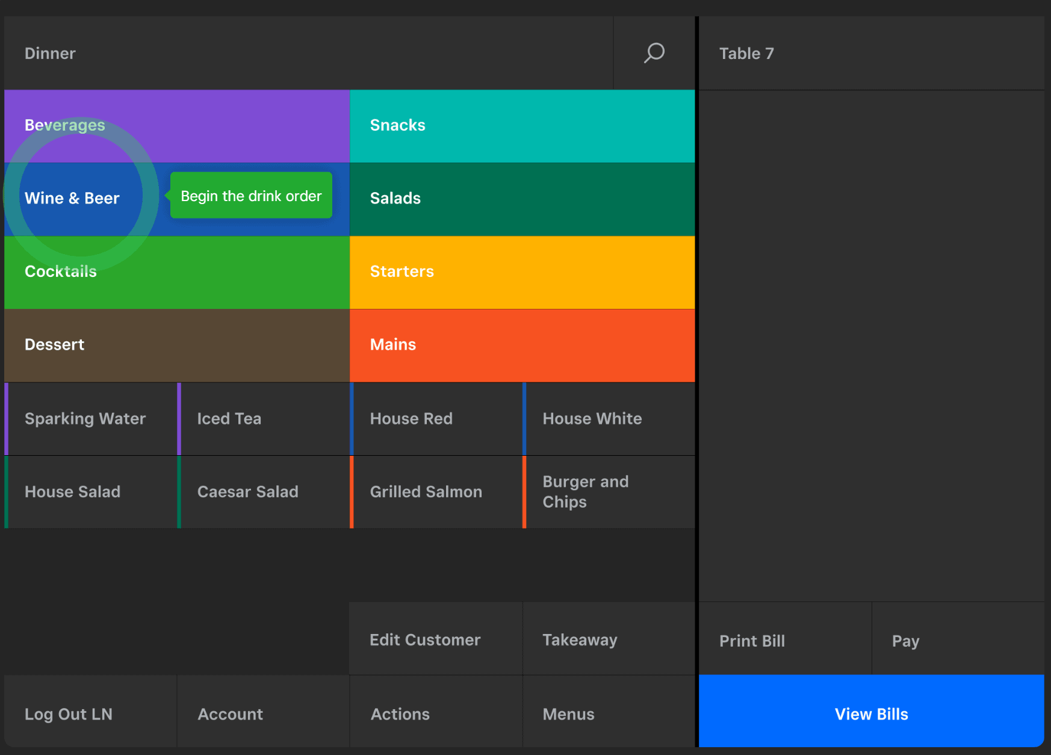Open the Snacks category tile
This screenshot has width=1051, height=755.
[522, 126]
